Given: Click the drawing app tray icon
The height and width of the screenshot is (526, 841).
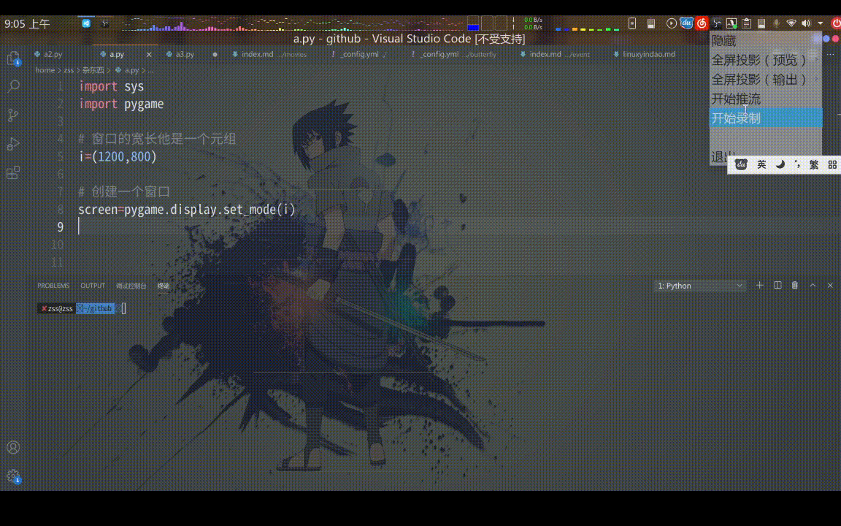Looking at the screenshot, I should pyautogui.click(x=731, y=23).
